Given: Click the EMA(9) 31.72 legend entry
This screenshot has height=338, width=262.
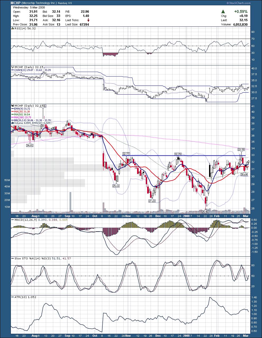Looking at the screenshot, I should click(x=22, y=109).
